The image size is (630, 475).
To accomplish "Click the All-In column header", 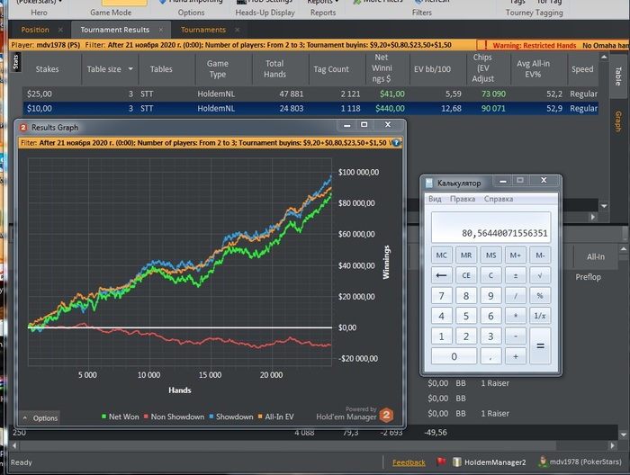I will (596, 257).
